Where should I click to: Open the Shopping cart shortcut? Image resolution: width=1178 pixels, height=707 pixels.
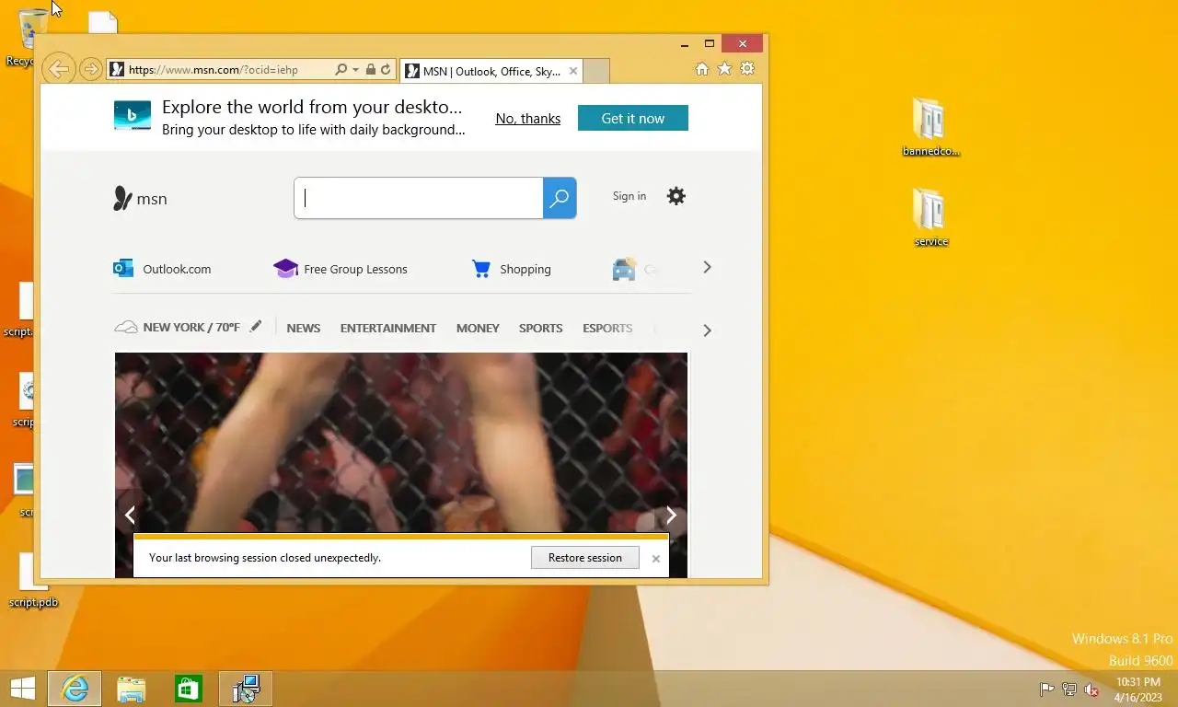511,269
